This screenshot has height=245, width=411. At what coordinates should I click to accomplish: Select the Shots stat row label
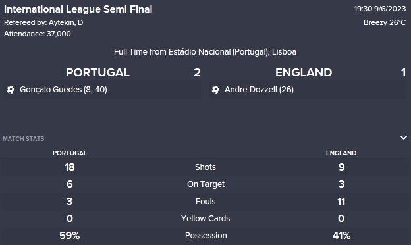click(x=205, y=167)
